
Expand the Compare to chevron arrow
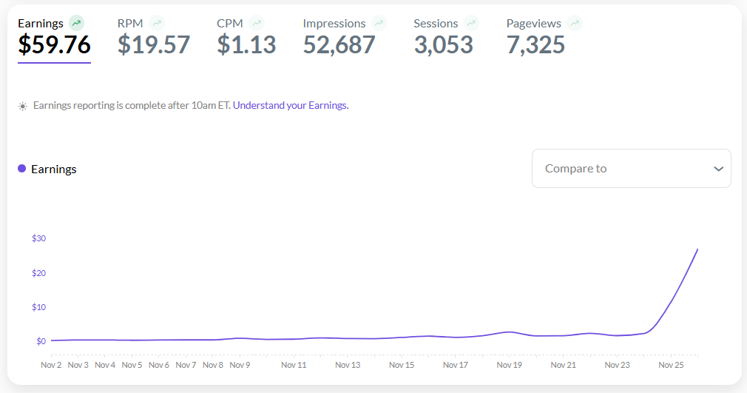coord(718,169)
